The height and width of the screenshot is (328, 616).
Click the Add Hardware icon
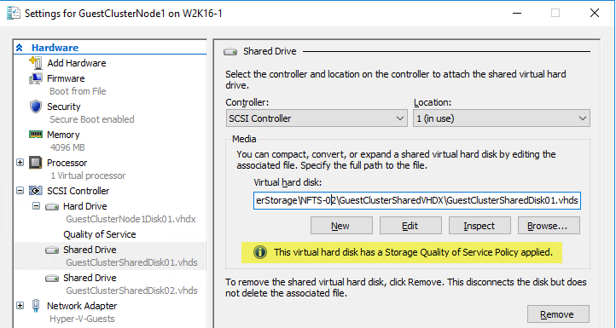tap(36, 63)
